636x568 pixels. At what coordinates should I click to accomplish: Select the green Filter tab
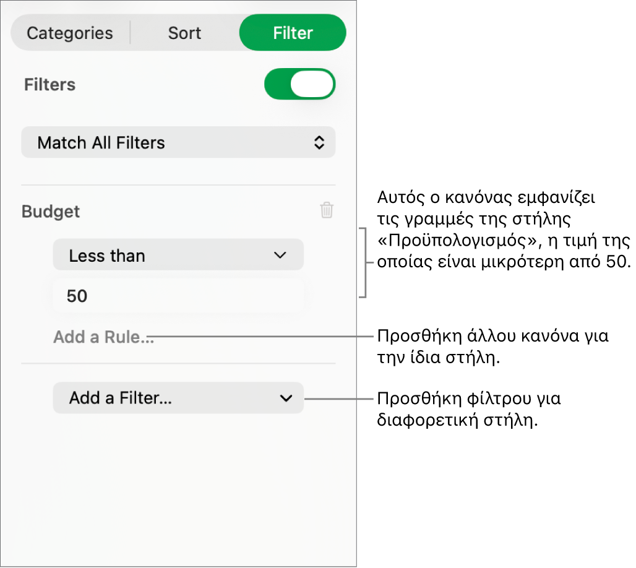tap(293, 33)
